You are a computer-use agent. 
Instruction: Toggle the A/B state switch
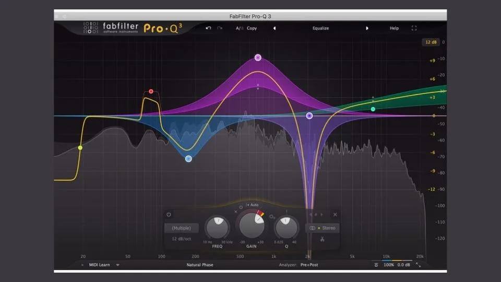pyautogui.click(x=240, y=28)
